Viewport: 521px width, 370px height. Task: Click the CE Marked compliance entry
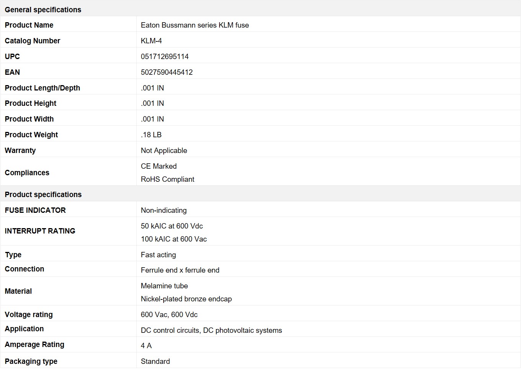click(x=159, y=166)
